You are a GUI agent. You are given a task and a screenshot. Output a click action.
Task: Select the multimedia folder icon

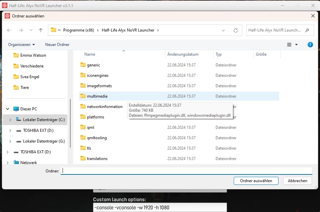click(x=83, y=96)
